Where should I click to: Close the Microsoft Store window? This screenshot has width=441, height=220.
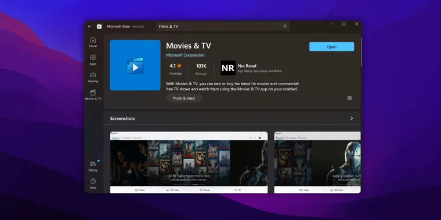coord(356,24)
